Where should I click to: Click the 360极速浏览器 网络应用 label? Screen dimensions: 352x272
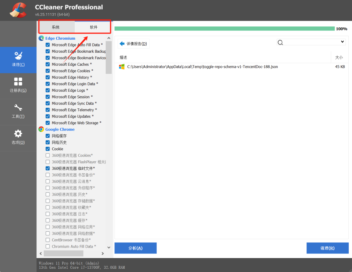tap(73, 227)
